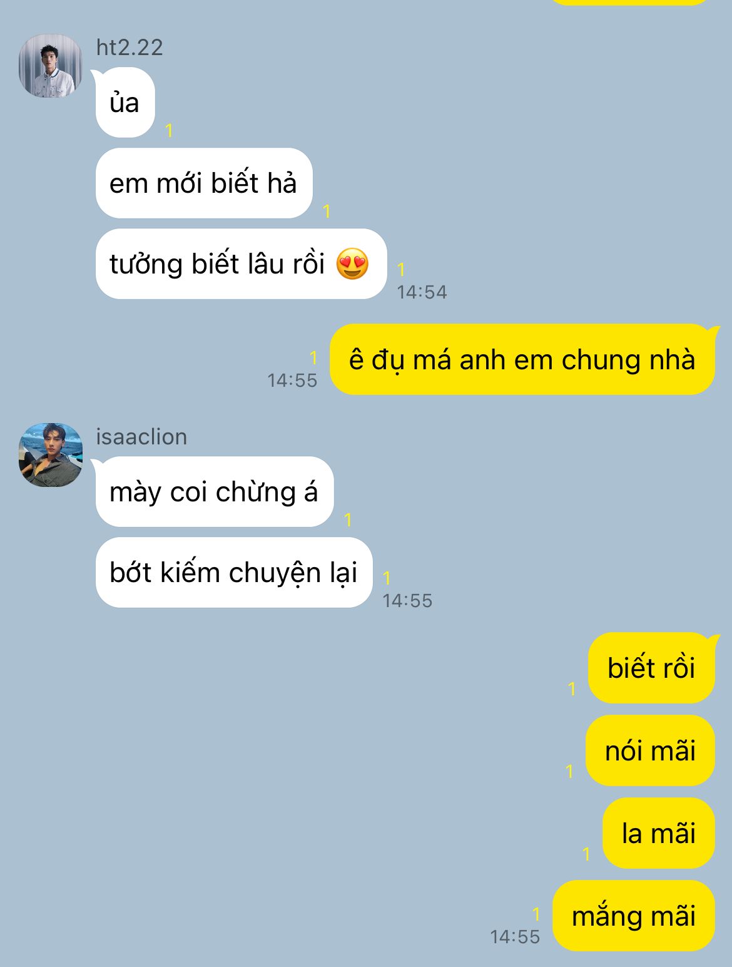The width and height of the screenshot is (732, 967).
Task: Tap the heart-eyes emoji in the message
Action: [352, 263]
